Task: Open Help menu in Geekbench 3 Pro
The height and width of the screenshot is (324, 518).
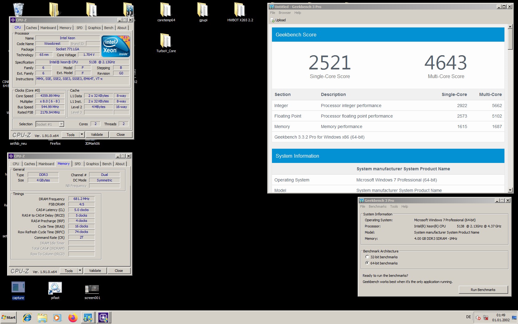Action: [405, 206]
